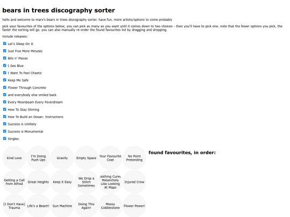Choose Mossy Cobblestone song
The image size is (290, 217).
pyautogui.click(x=111, y=206)
